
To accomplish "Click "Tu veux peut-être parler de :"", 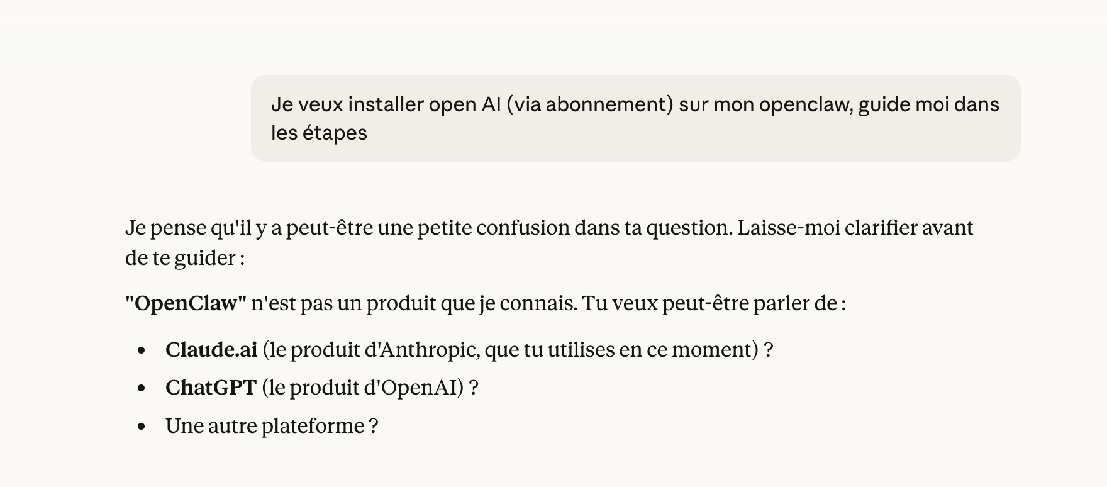I will click(715, 304).
